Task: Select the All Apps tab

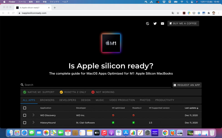Action: [x=29, y=100]
